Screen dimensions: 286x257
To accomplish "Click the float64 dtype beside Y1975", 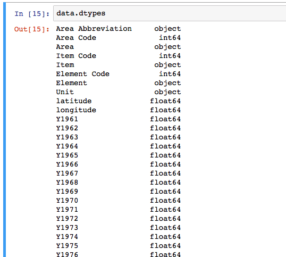I will point(165,246).
